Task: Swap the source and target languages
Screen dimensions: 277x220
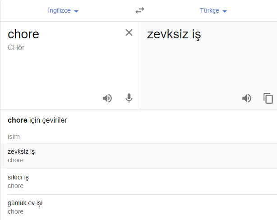Action: tap(140, 10)
